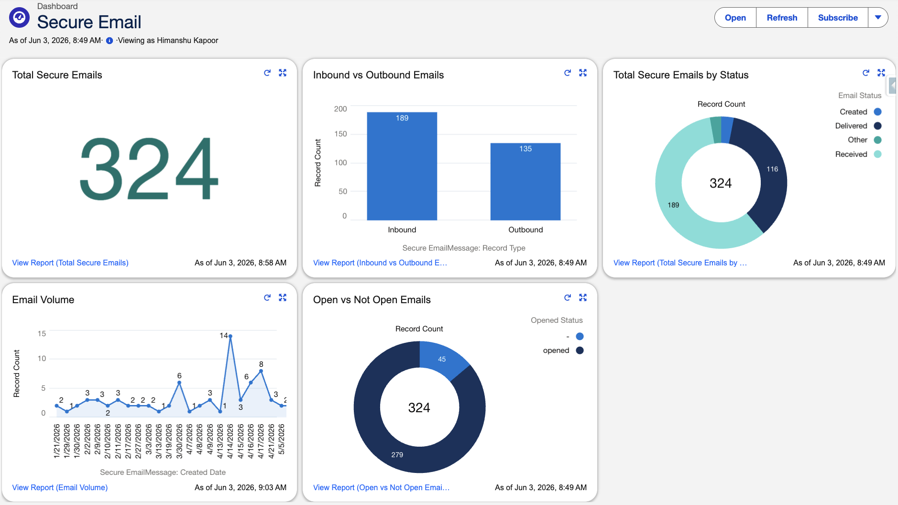Click the 'Inbound' x-axis label
Viewport: 898px width, 505px height.
point(402,230)
